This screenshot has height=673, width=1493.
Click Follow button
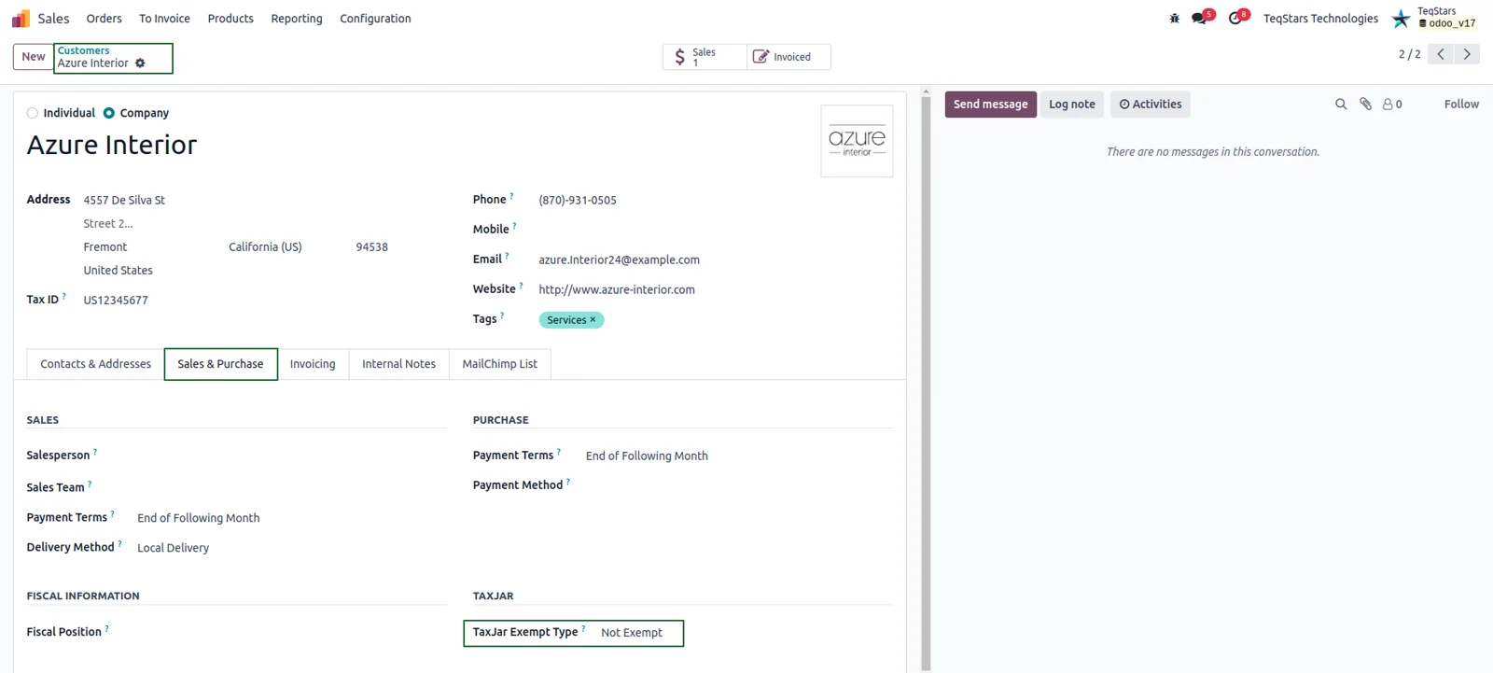click(x=1461, y=105)
